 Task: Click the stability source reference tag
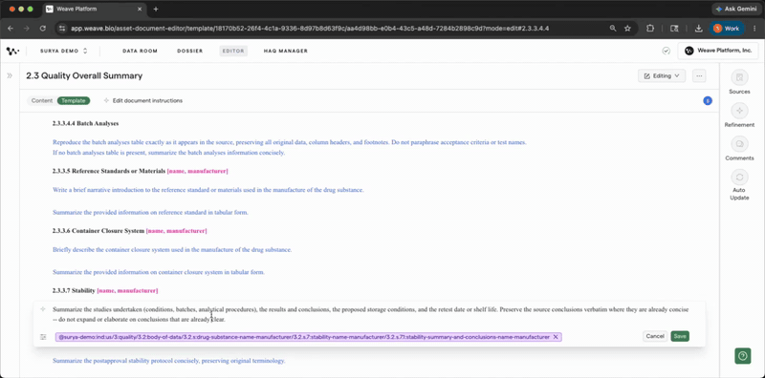pyautogui.click(x=308, y=337)
